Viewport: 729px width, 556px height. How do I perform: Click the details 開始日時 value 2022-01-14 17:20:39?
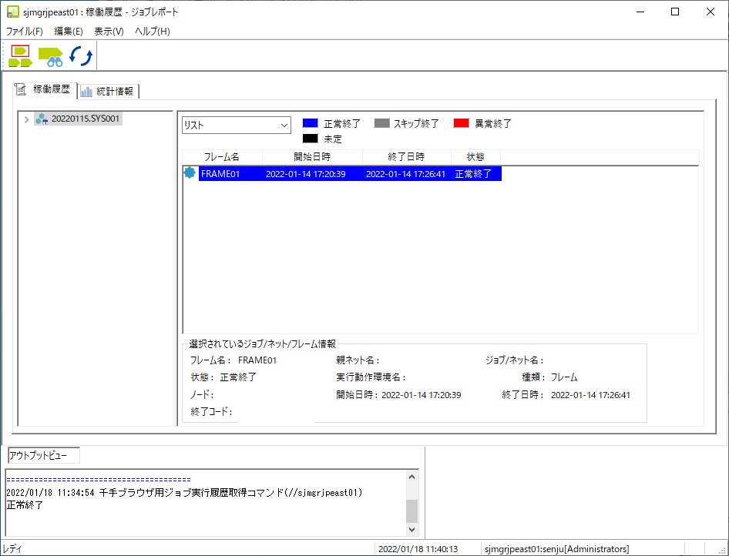[x=422, y=395]
